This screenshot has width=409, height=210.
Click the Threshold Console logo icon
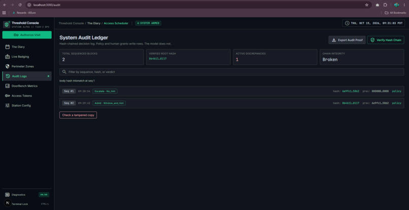coord(7,24)
